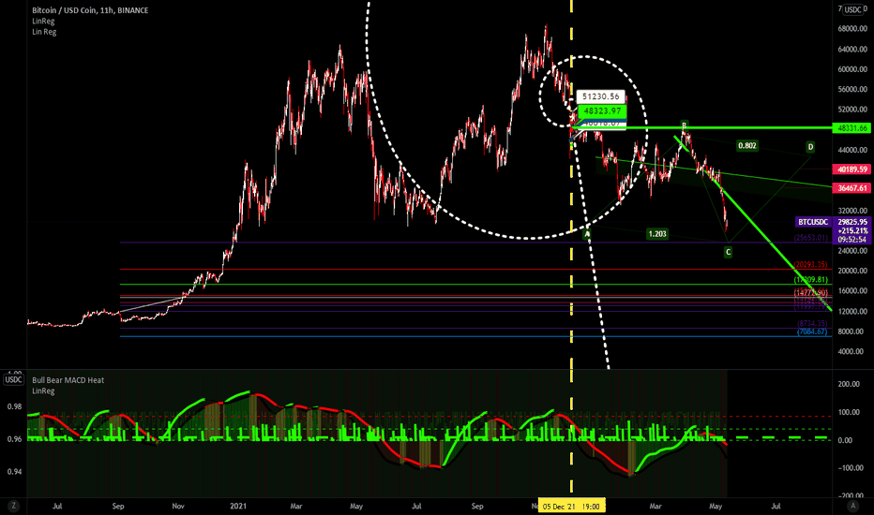Click the 0.802 ratio label
This screenshot has width=874, height=515.
point(747,146)
